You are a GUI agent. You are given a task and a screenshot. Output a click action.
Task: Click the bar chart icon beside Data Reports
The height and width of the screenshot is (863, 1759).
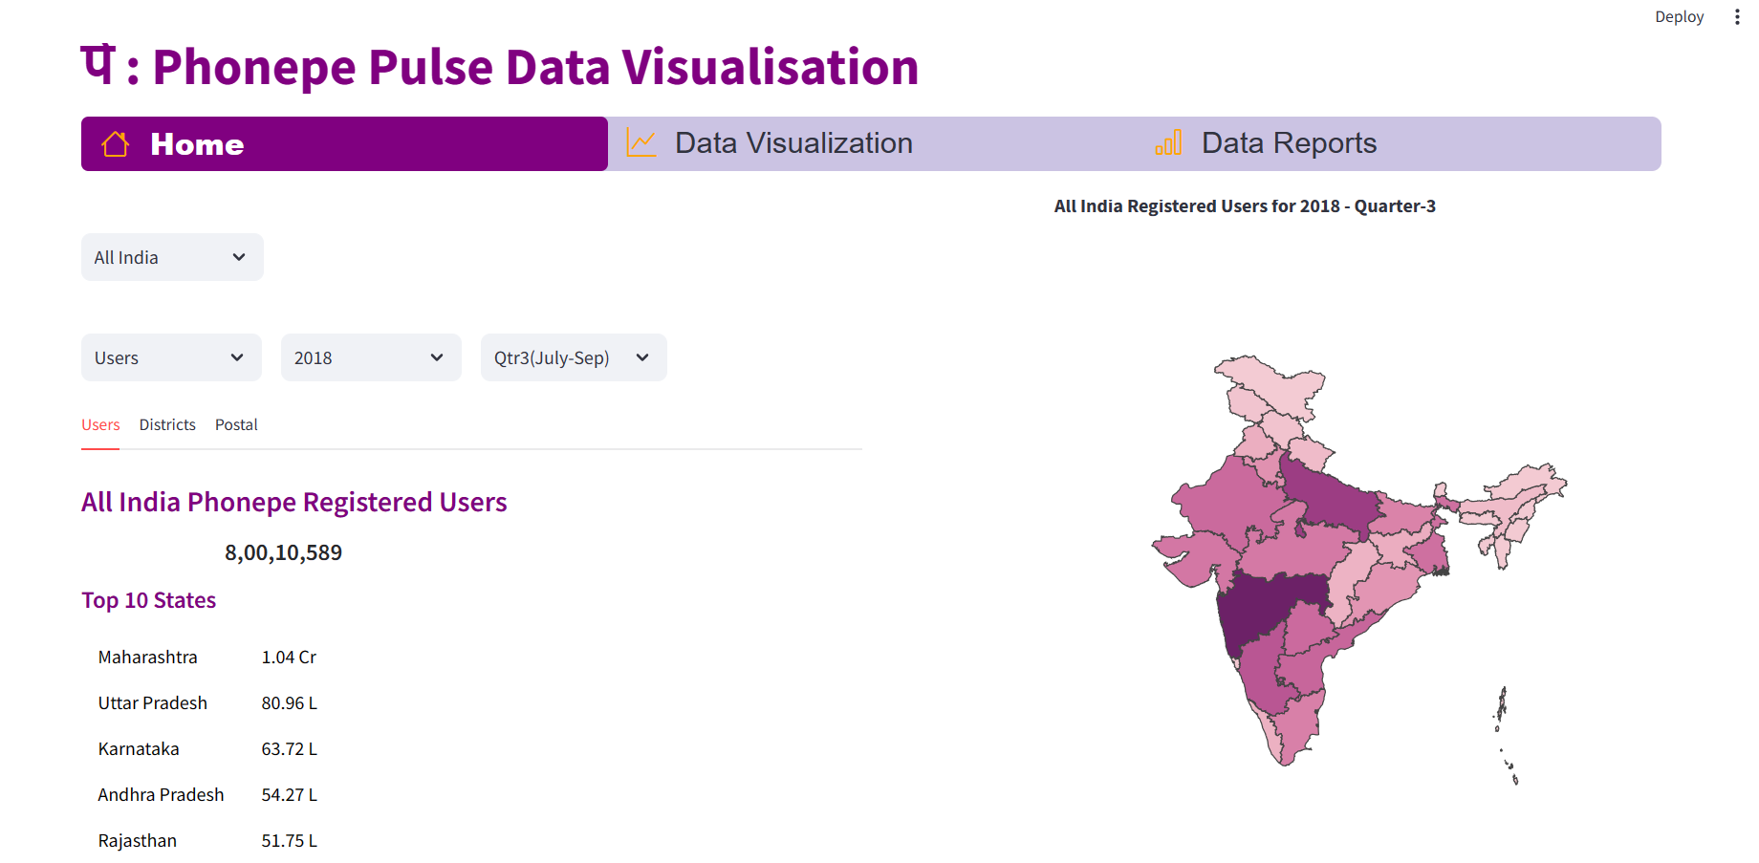[1167, 142]
